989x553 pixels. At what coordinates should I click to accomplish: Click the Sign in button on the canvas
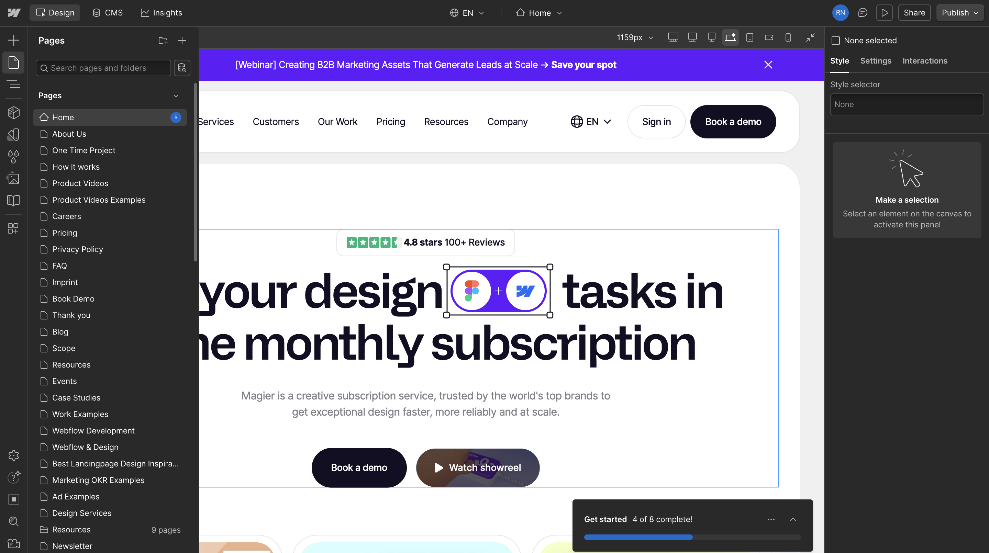click(x=656, y=122)
